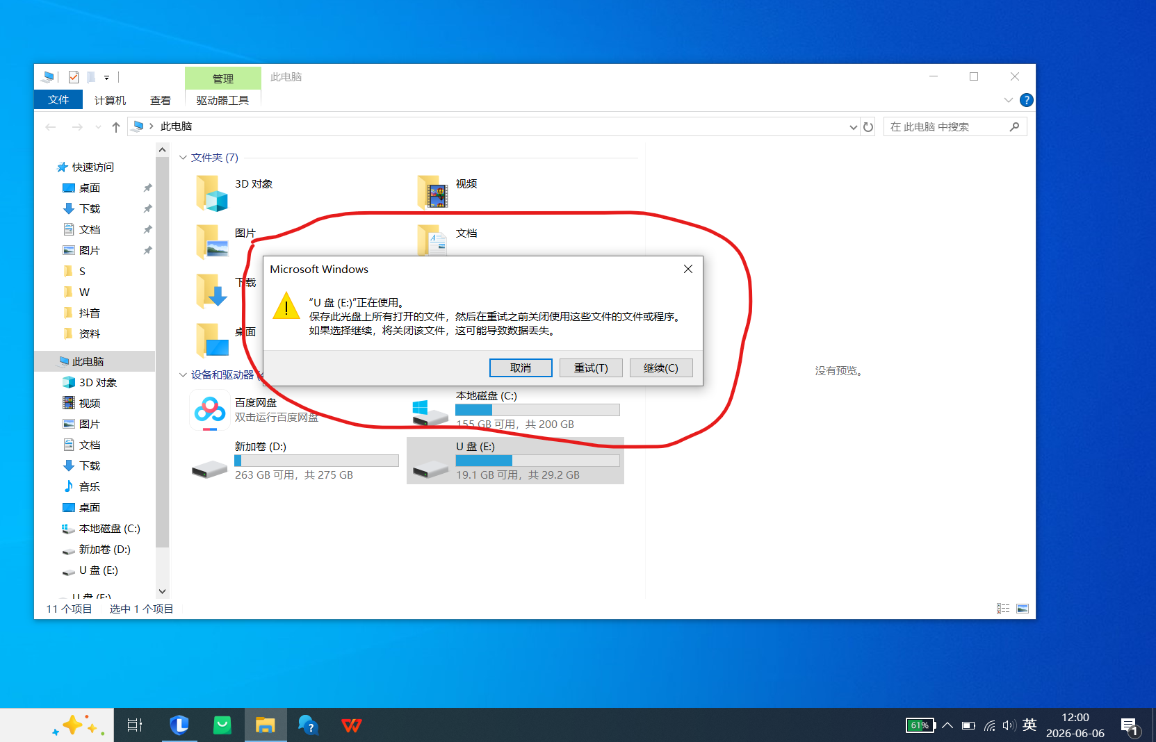Open the 查看 ribbon tab
Image resolution: width=1156 pixels, height=742 pixels.
coord(161,100)
